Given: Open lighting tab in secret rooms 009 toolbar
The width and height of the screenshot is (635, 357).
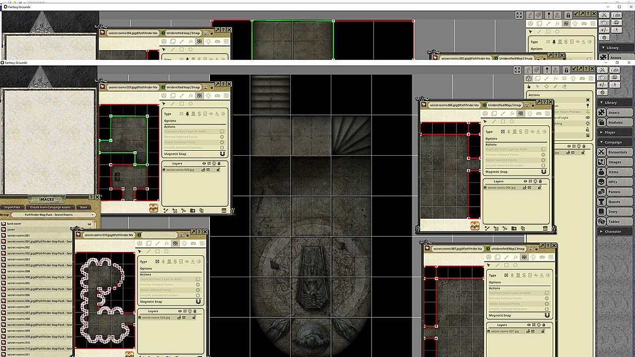Looking at the screenshot, I should tap(208, 96).
